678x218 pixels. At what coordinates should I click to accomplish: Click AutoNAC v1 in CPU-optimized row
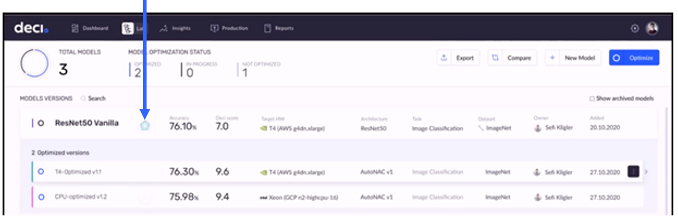point(376,197)
